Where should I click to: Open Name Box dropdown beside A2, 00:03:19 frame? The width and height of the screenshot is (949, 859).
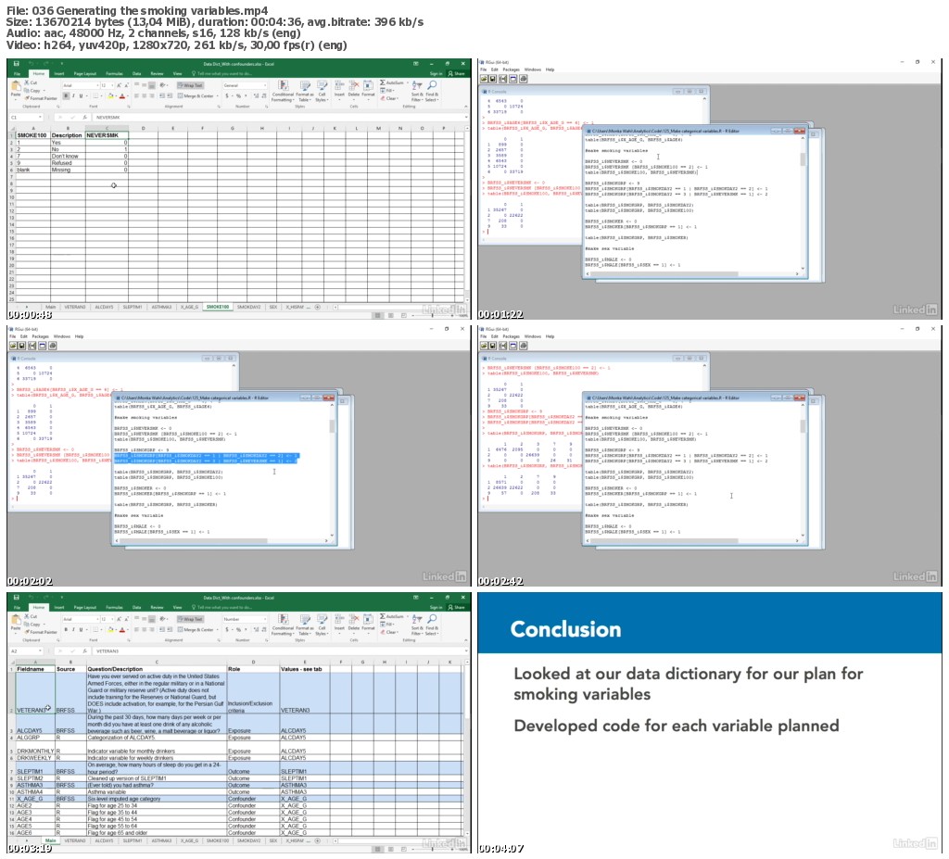pos(40,651)
